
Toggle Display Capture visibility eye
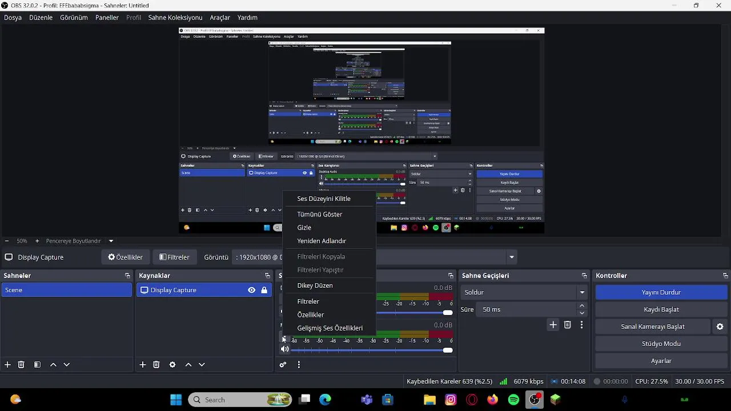coord(252,290)
